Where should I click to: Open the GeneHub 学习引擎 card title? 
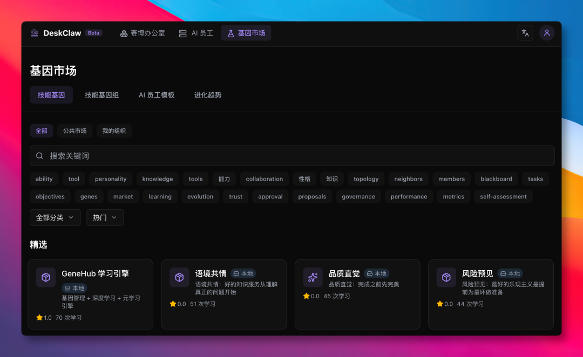[95, 274]
